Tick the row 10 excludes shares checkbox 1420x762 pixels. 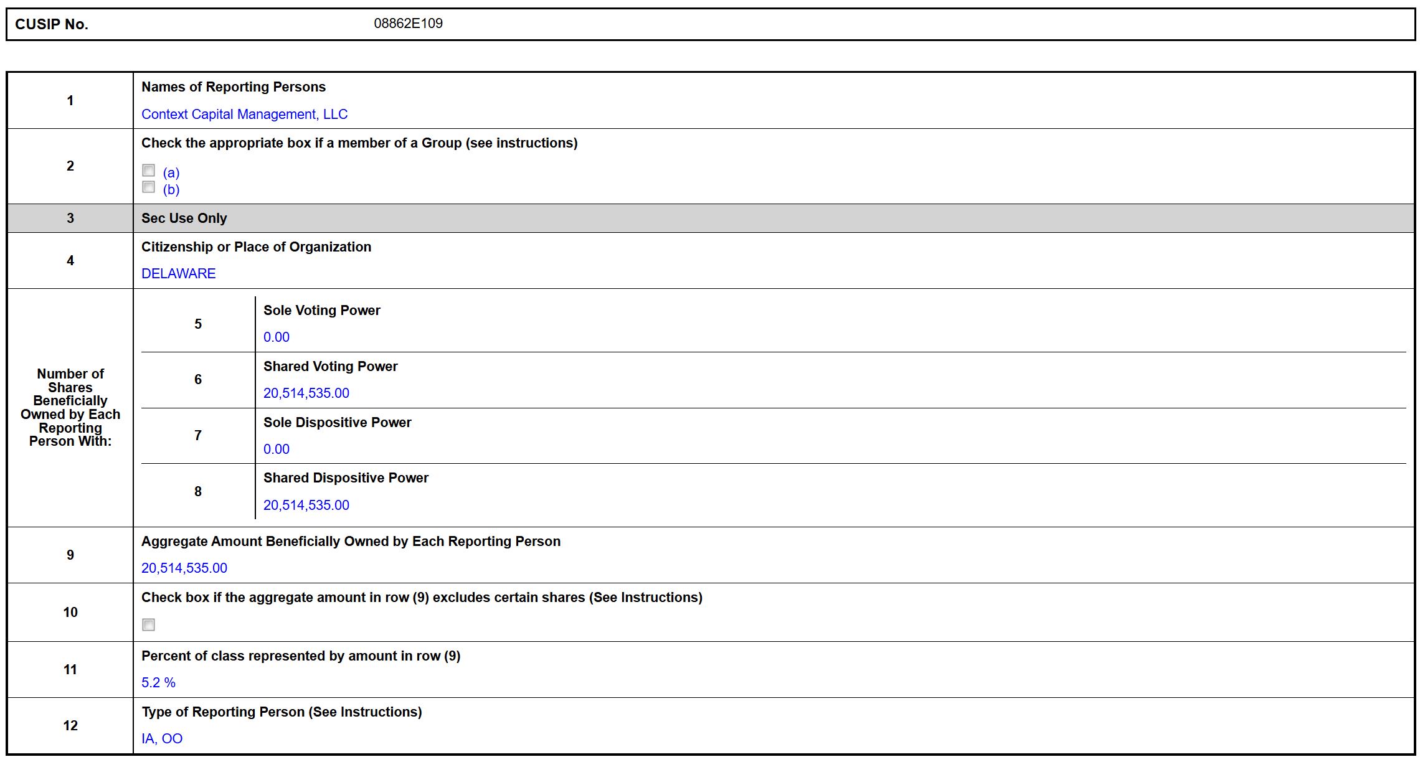click(148, 624)
